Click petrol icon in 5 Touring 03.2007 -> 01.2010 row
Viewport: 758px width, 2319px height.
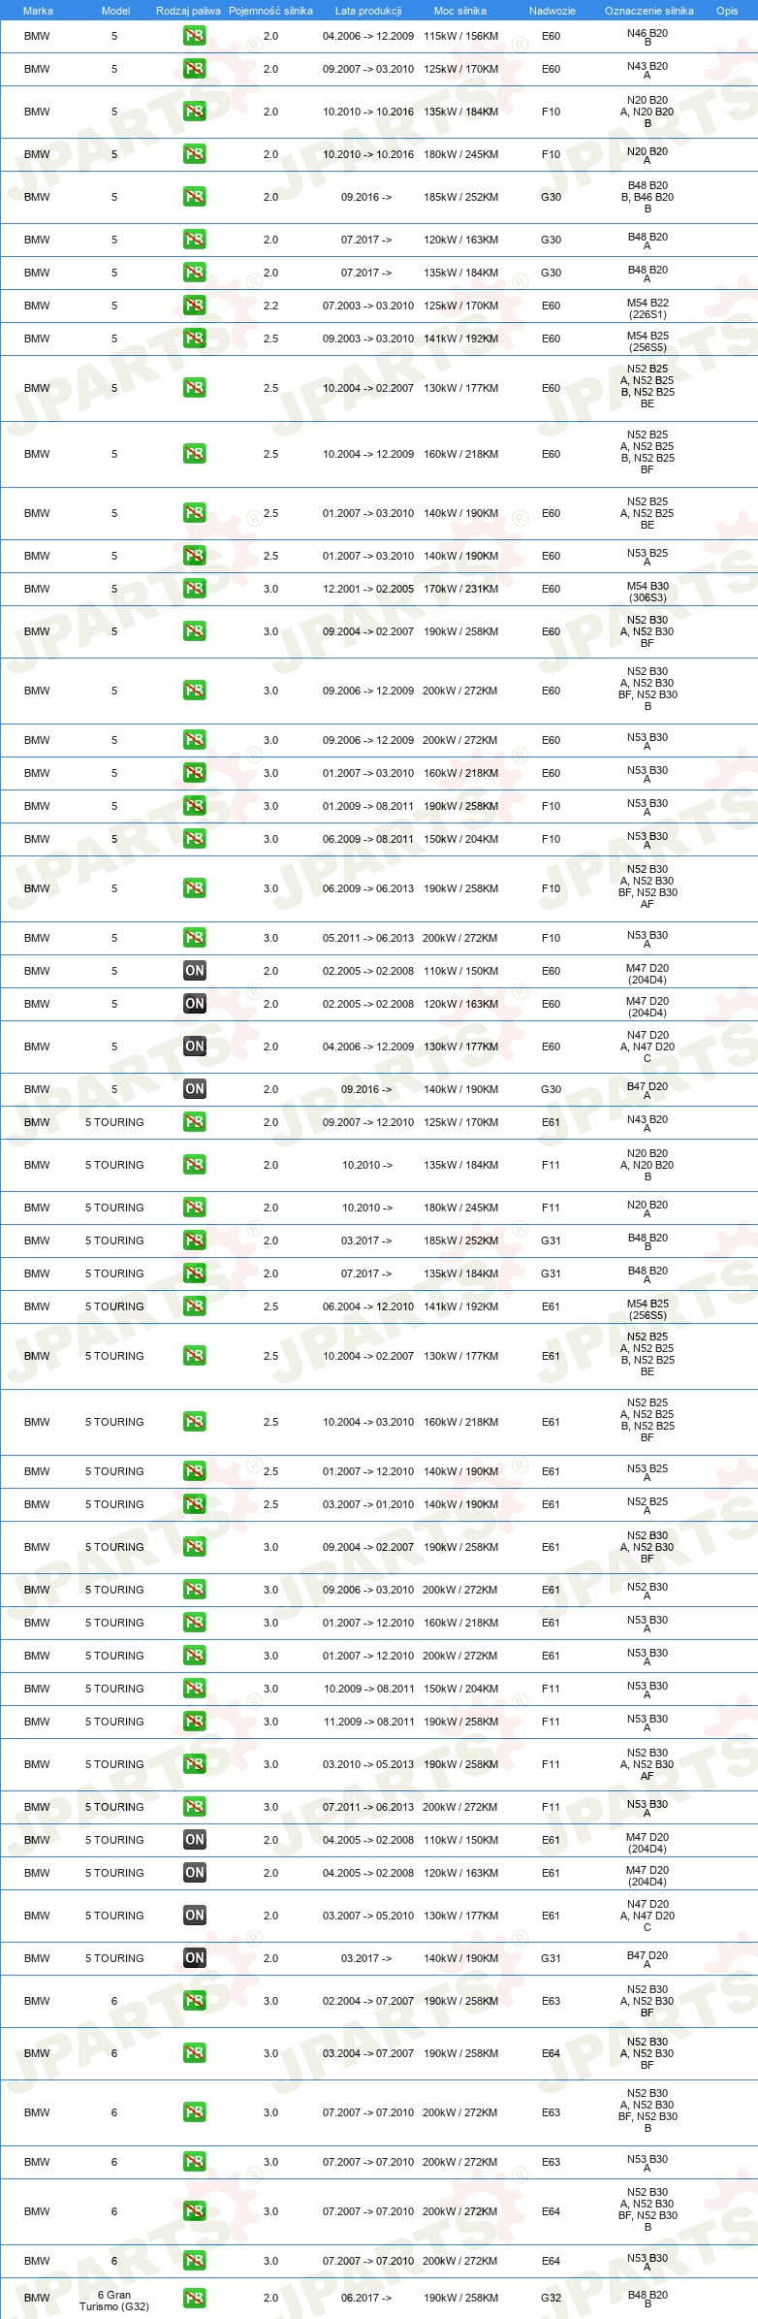(195, 1504)
